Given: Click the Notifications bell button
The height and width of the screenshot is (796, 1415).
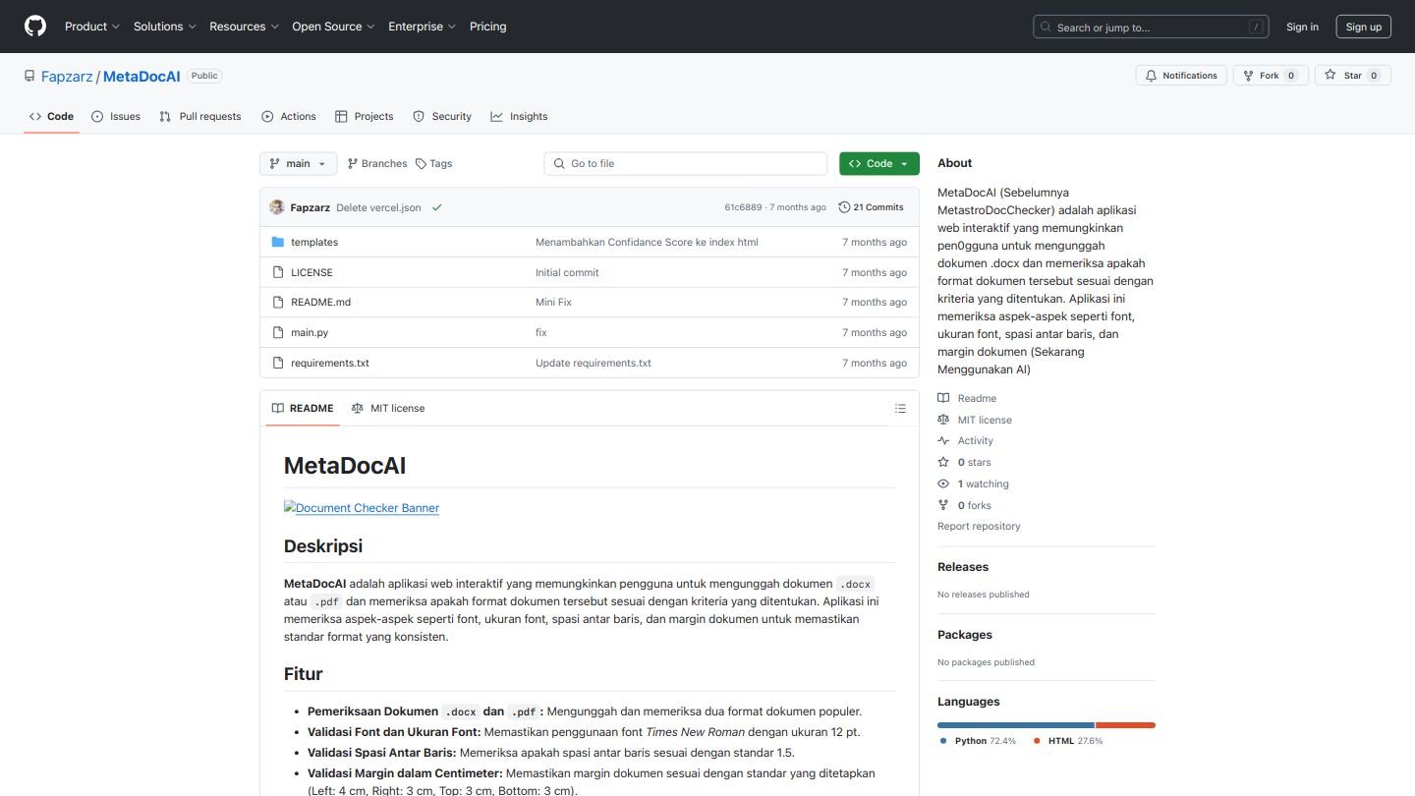Looking at the screenshot, I should (x=1181, y=76).
